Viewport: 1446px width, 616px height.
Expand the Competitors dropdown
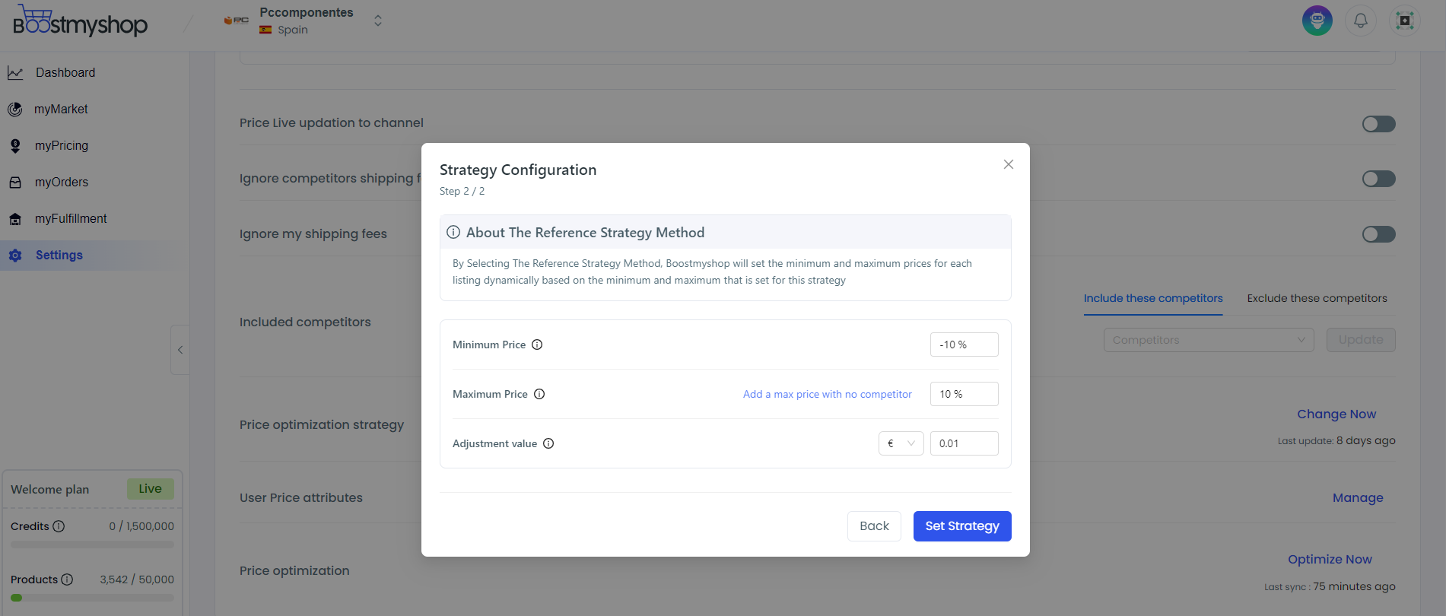pyautogui.click(x=1209, y=340)
